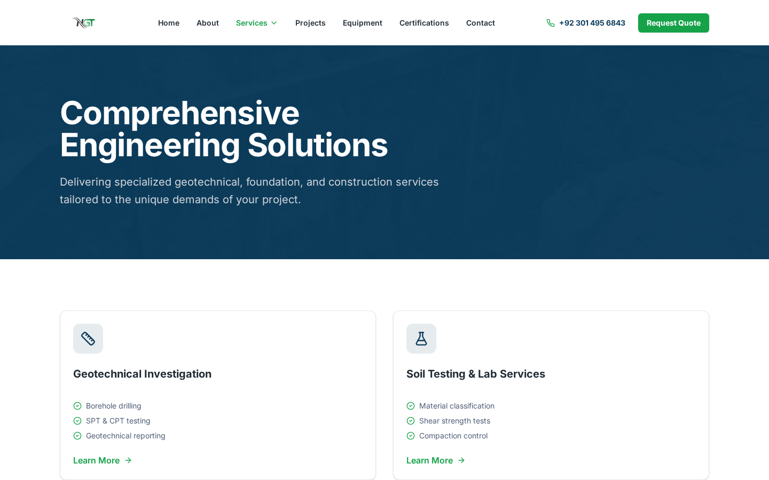
Task: Open the Equipment page
Action: (363, 23)
